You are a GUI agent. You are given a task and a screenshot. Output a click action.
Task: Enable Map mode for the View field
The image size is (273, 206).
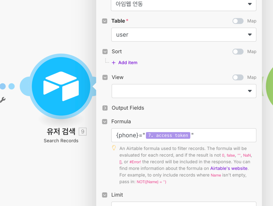point(238,77)
